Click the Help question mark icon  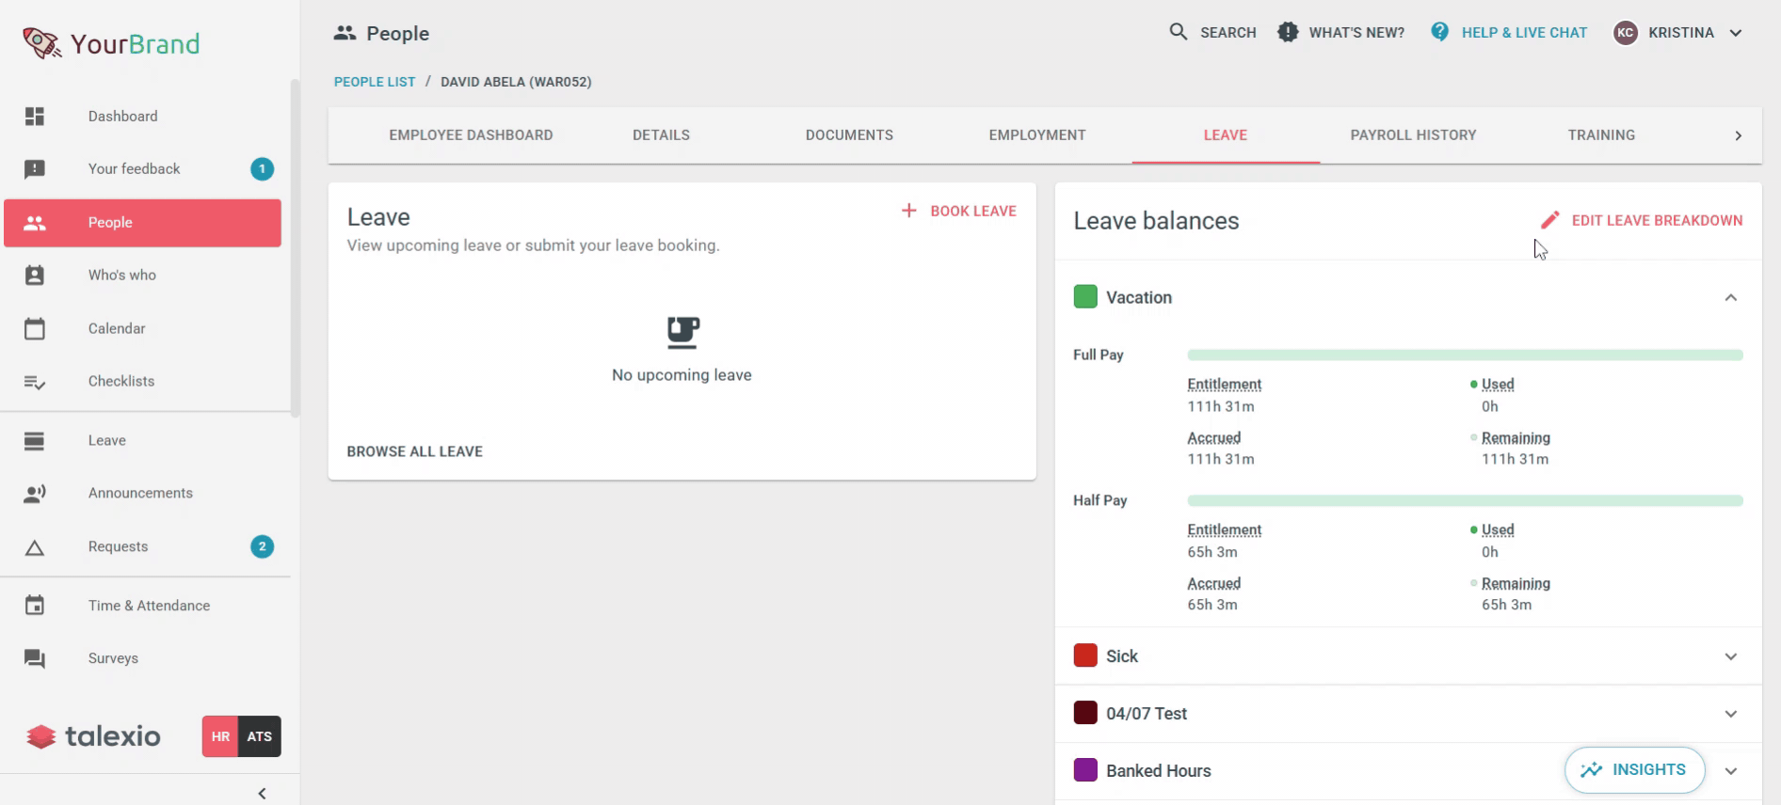click(1440, 32)
